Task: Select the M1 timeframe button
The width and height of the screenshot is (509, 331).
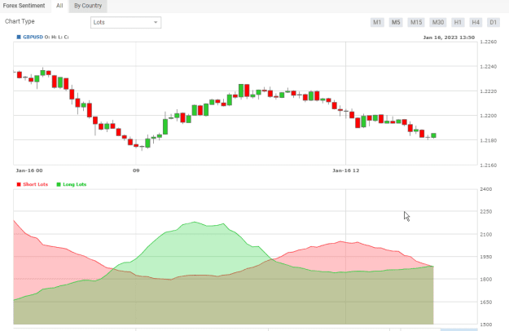Action: tap(377, 22)
